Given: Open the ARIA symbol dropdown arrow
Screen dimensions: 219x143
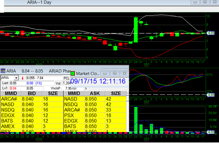Looking at the screenshot, I should [16, 78].
